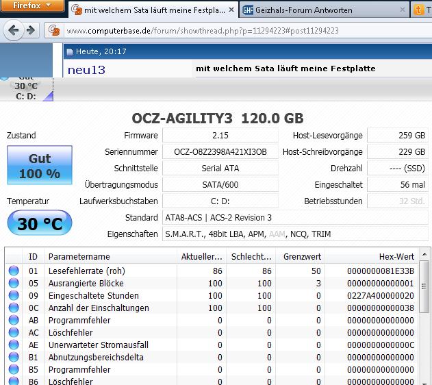Click the Hex-Wert column header
The image size is (432, 385).
(x=372, y=257)
